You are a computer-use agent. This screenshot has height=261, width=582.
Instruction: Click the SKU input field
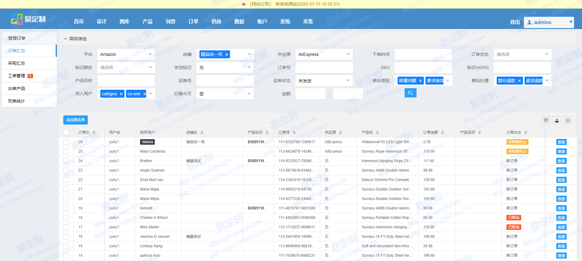[x=423, y=67]
